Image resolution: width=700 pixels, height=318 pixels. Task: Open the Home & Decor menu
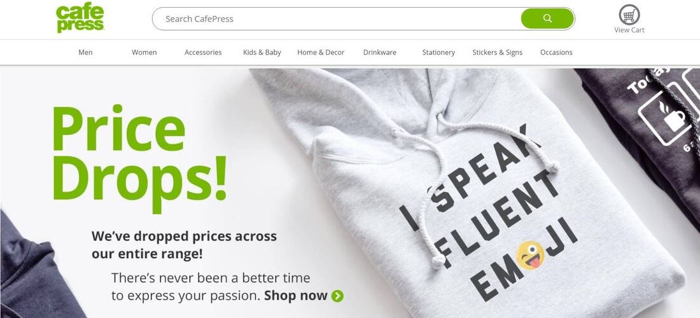321,52
